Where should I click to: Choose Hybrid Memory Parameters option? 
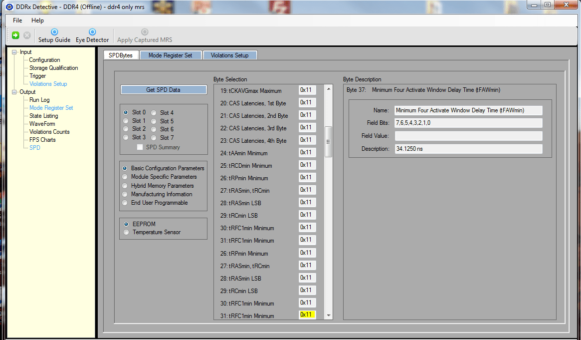coord(125,186)
